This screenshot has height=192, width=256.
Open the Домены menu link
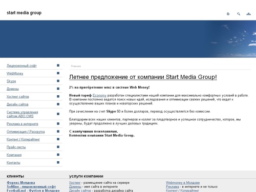(13, 89)
